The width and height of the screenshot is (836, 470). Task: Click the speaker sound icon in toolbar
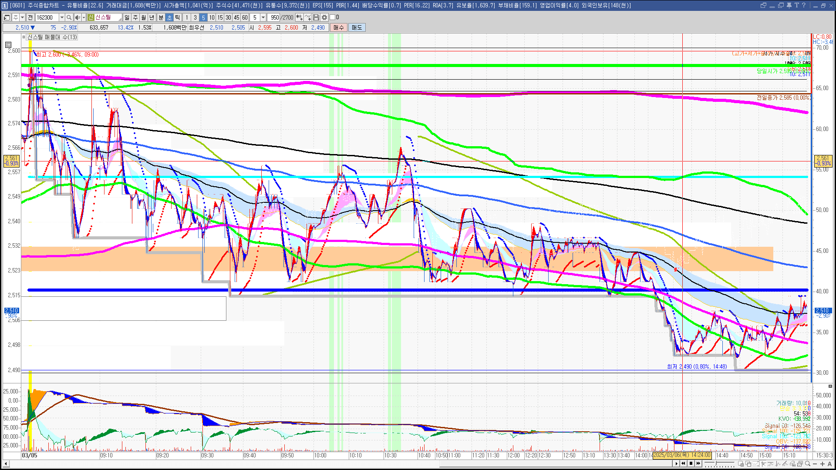(x=78, y=17)
